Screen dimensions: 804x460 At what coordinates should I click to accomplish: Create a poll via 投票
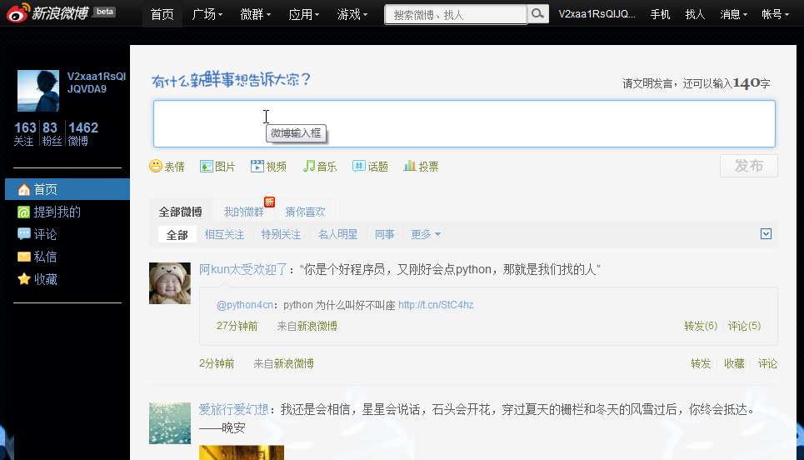(421, 166)
